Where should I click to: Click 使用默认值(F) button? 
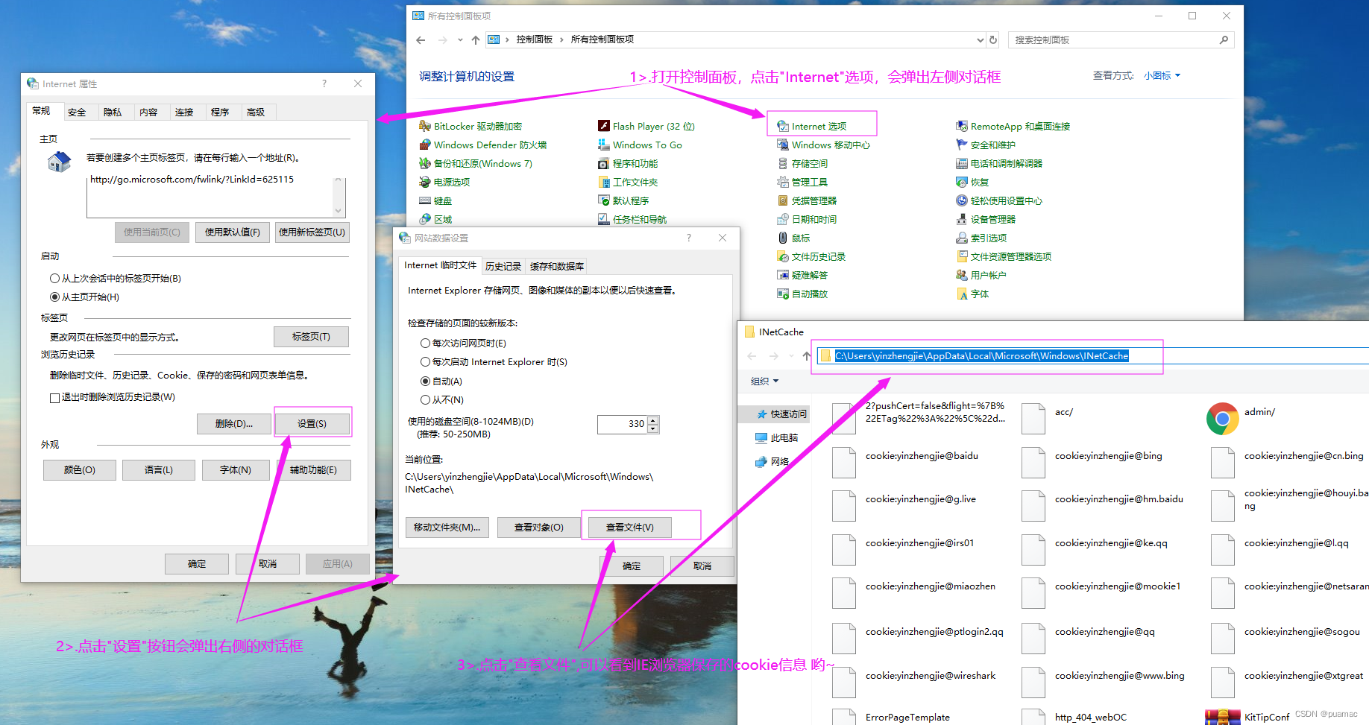click(233, 232)
